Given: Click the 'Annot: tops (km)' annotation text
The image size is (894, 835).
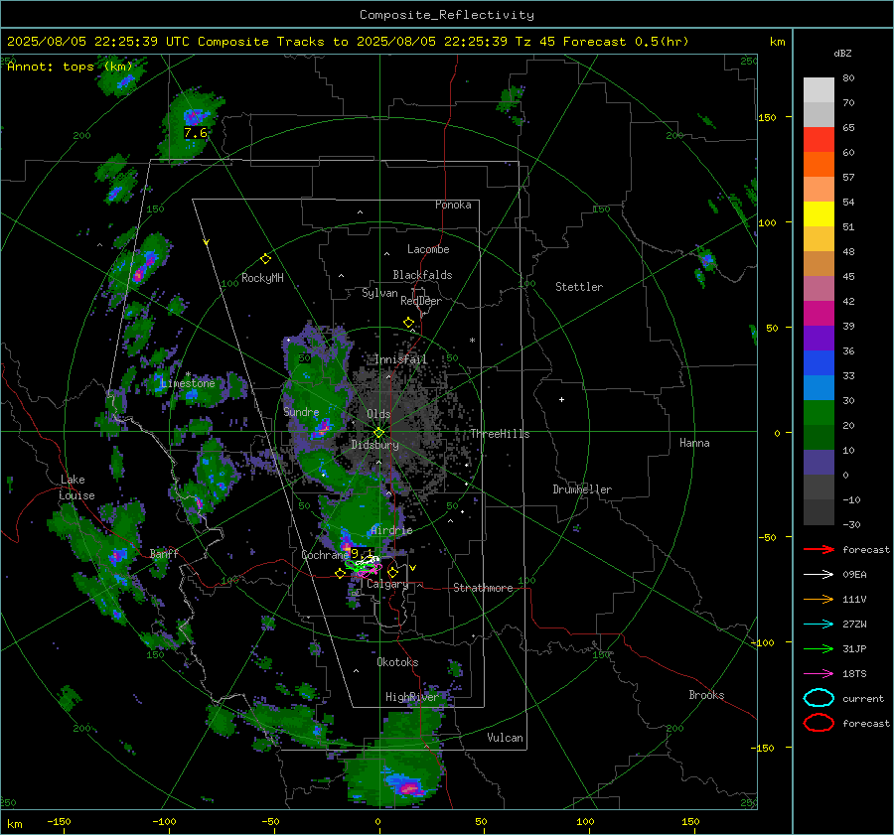Looking at the screenshot, I should click(x=70, y=67).
